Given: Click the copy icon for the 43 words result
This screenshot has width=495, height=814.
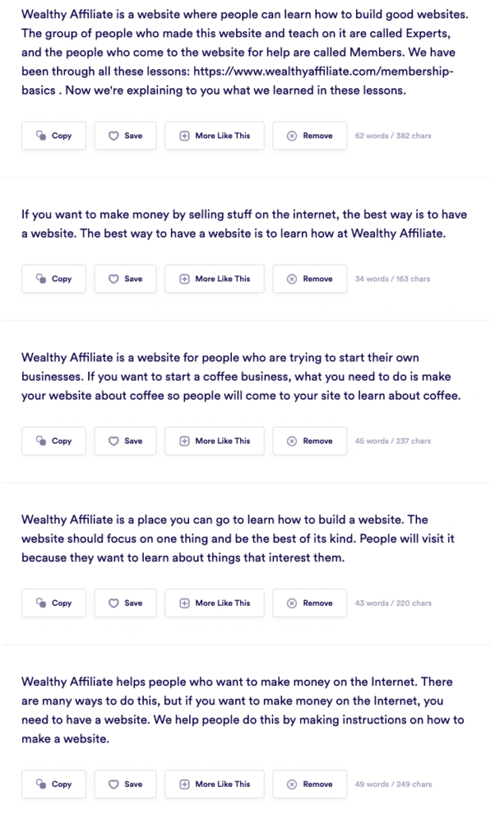Looking at the screenshot, I should point(41,603).
